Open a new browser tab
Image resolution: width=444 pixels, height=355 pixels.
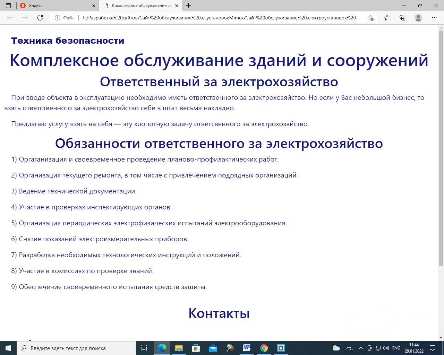(x=188, y=6)
